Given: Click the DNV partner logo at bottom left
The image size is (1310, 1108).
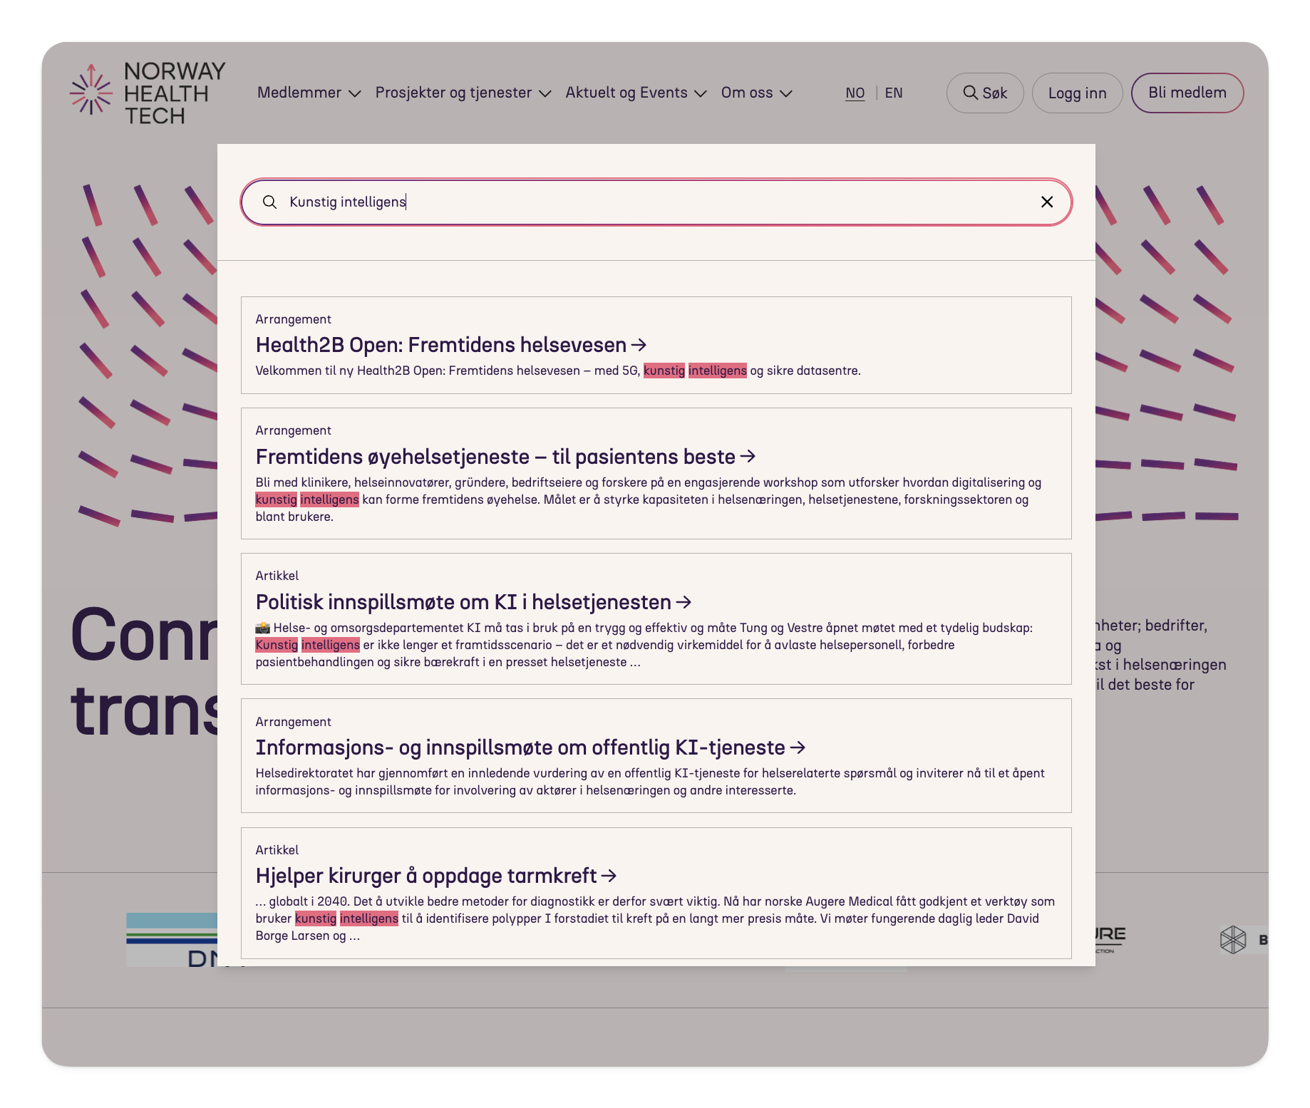Looking at the screenshot, I should 172,939.
